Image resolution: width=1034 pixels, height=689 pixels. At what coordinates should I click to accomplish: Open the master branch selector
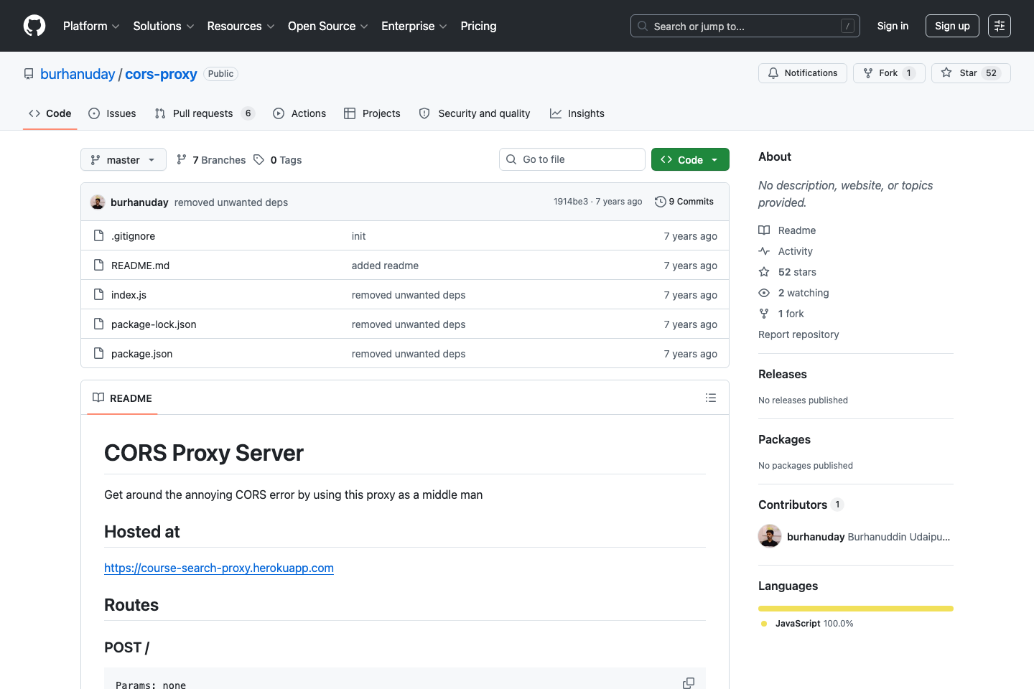pos(123,159)
